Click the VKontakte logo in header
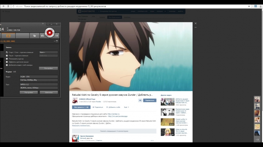The width and height of the screenshot is (263, 147). coord(87,11)
